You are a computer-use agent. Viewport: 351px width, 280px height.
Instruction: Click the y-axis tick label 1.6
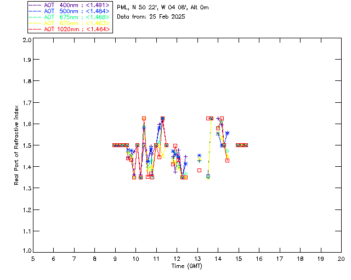[27, 124]
